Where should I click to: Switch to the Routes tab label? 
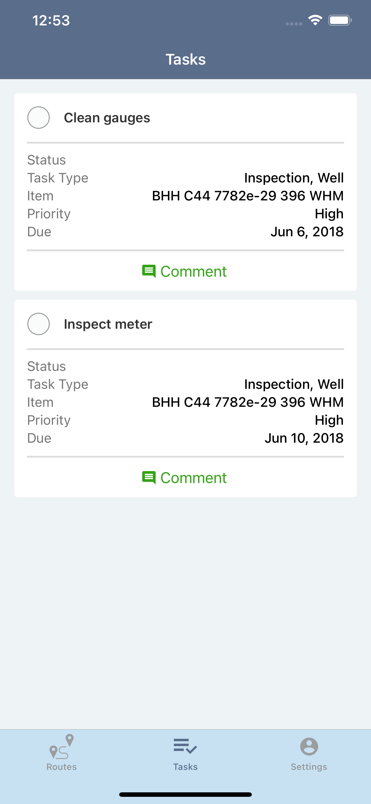[62, 767]
